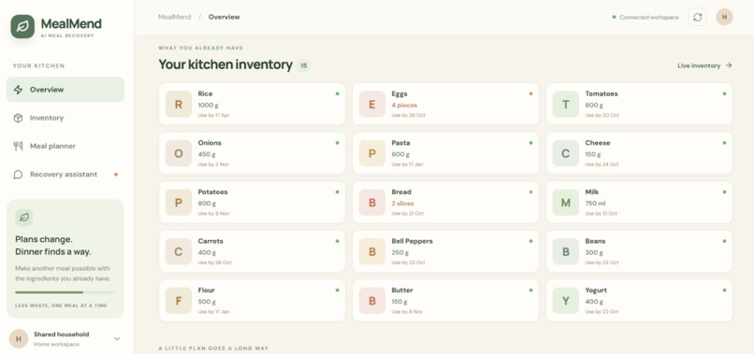Click the Carrots C tile icon
The height and width of the screenshot is (354, 754).
click(x=179, y=251)
